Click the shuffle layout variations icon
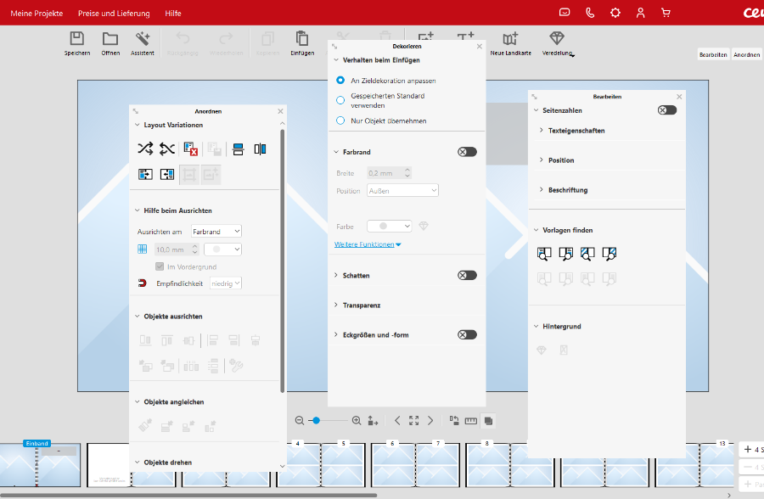Image resolution: width=764 pixels, height=499 pixels. coord(145,149)
